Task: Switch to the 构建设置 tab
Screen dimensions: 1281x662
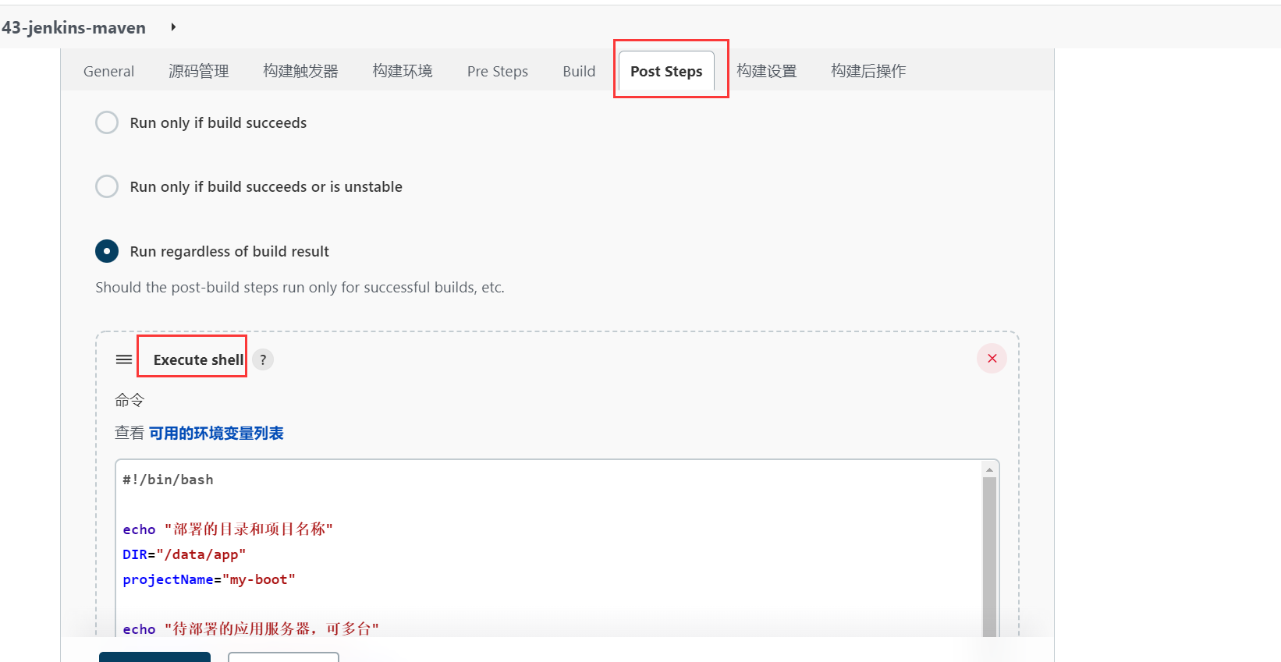Action: pos(767,71)
